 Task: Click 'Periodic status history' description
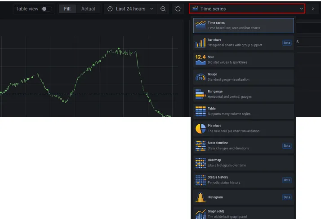click(224, 183)
